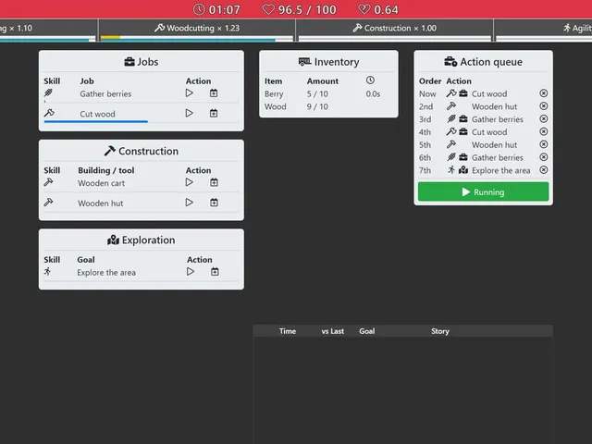592x444 pixels.
Task: Click the Cut wood blue progress bar
Action: pos(96,121)
